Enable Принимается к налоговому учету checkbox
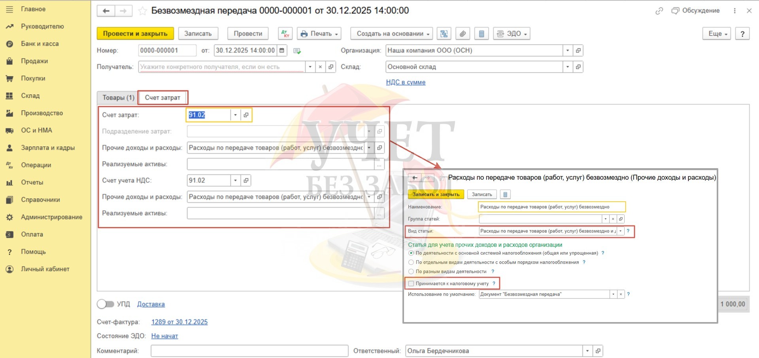 click(x=411, y=283)
